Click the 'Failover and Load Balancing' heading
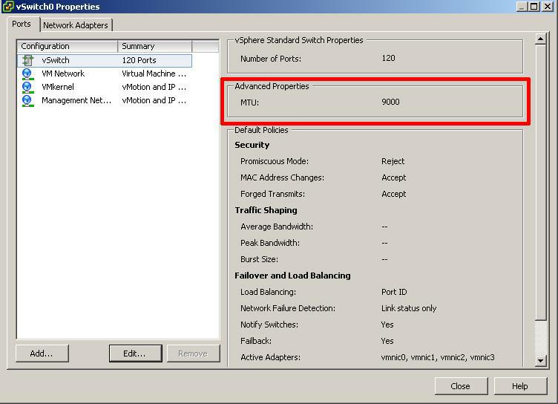 coord(292,276)
